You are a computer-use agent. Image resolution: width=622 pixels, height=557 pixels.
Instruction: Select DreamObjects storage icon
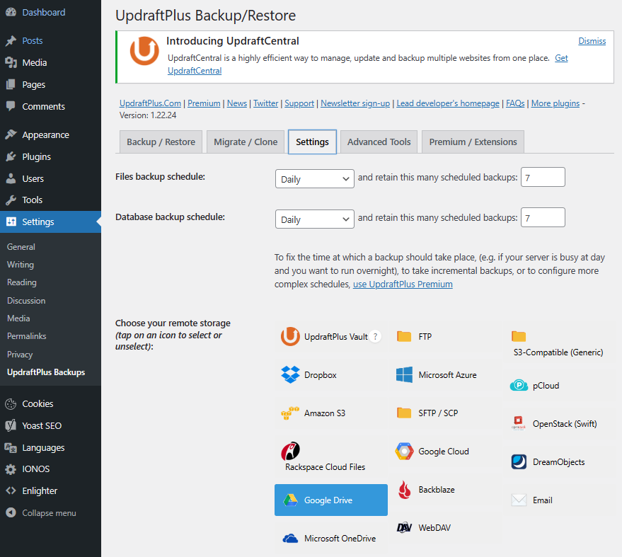[x=519, y=462]
